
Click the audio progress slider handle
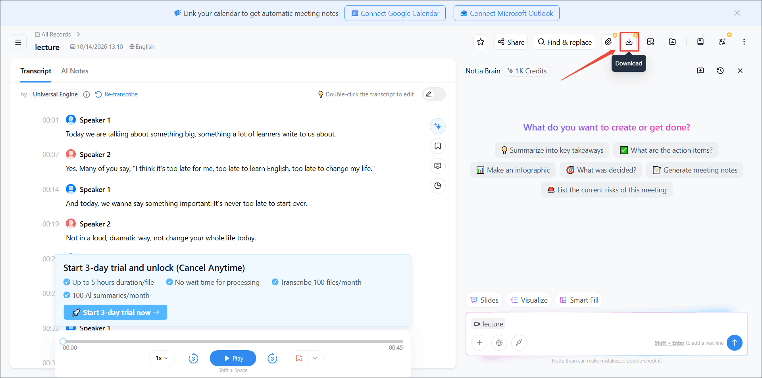pos(63,341)
